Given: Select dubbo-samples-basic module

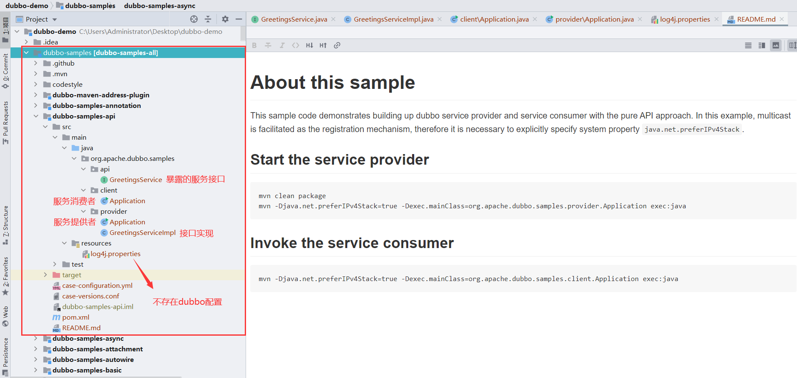Looking at the screenshot, I should point(87,370).
